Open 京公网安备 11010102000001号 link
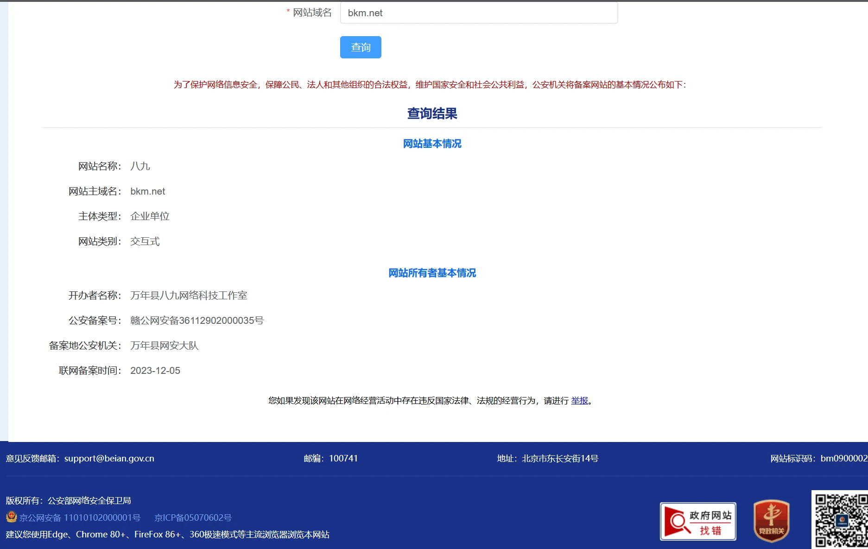 tap(80, 517)
